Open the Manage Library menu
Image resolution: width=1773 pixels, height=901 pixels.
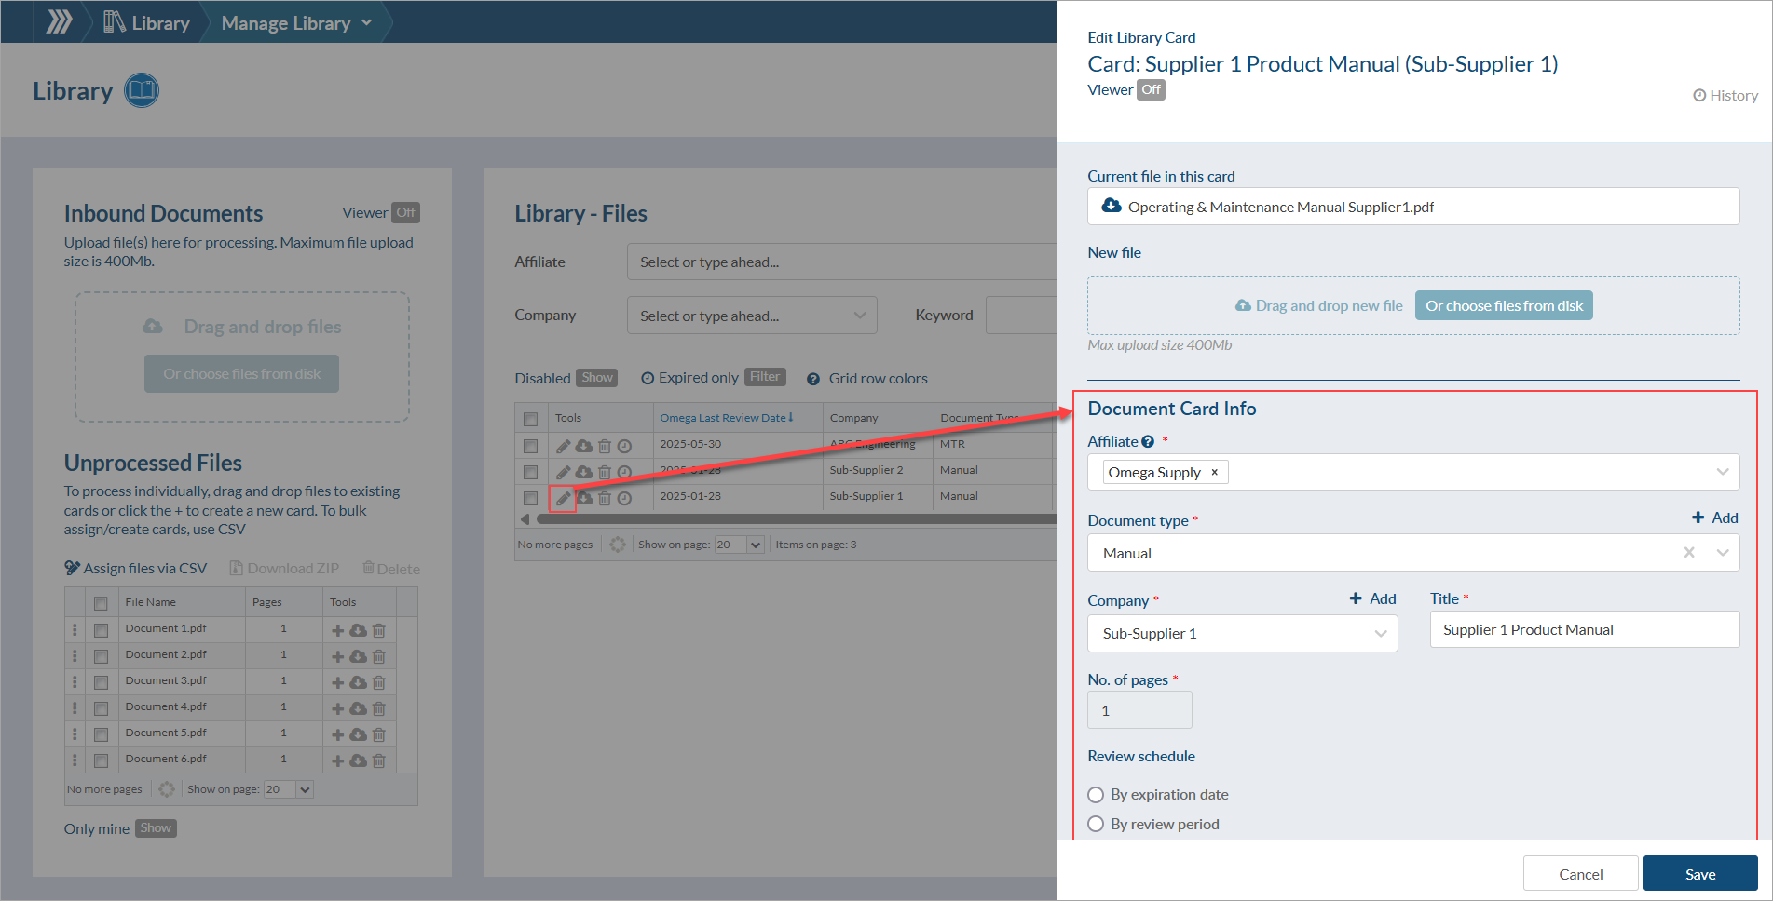click(296, 22)
